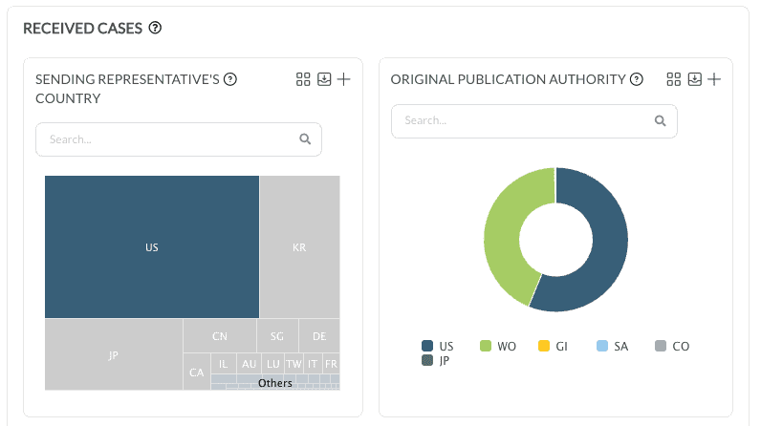Open Original Publication Authority help icon
The height and width of the screenshot is (426, 761).
[x=637, y=79]
